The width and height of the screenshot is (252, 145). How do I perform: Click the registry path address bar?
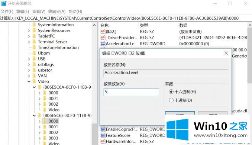pos(126,18)
